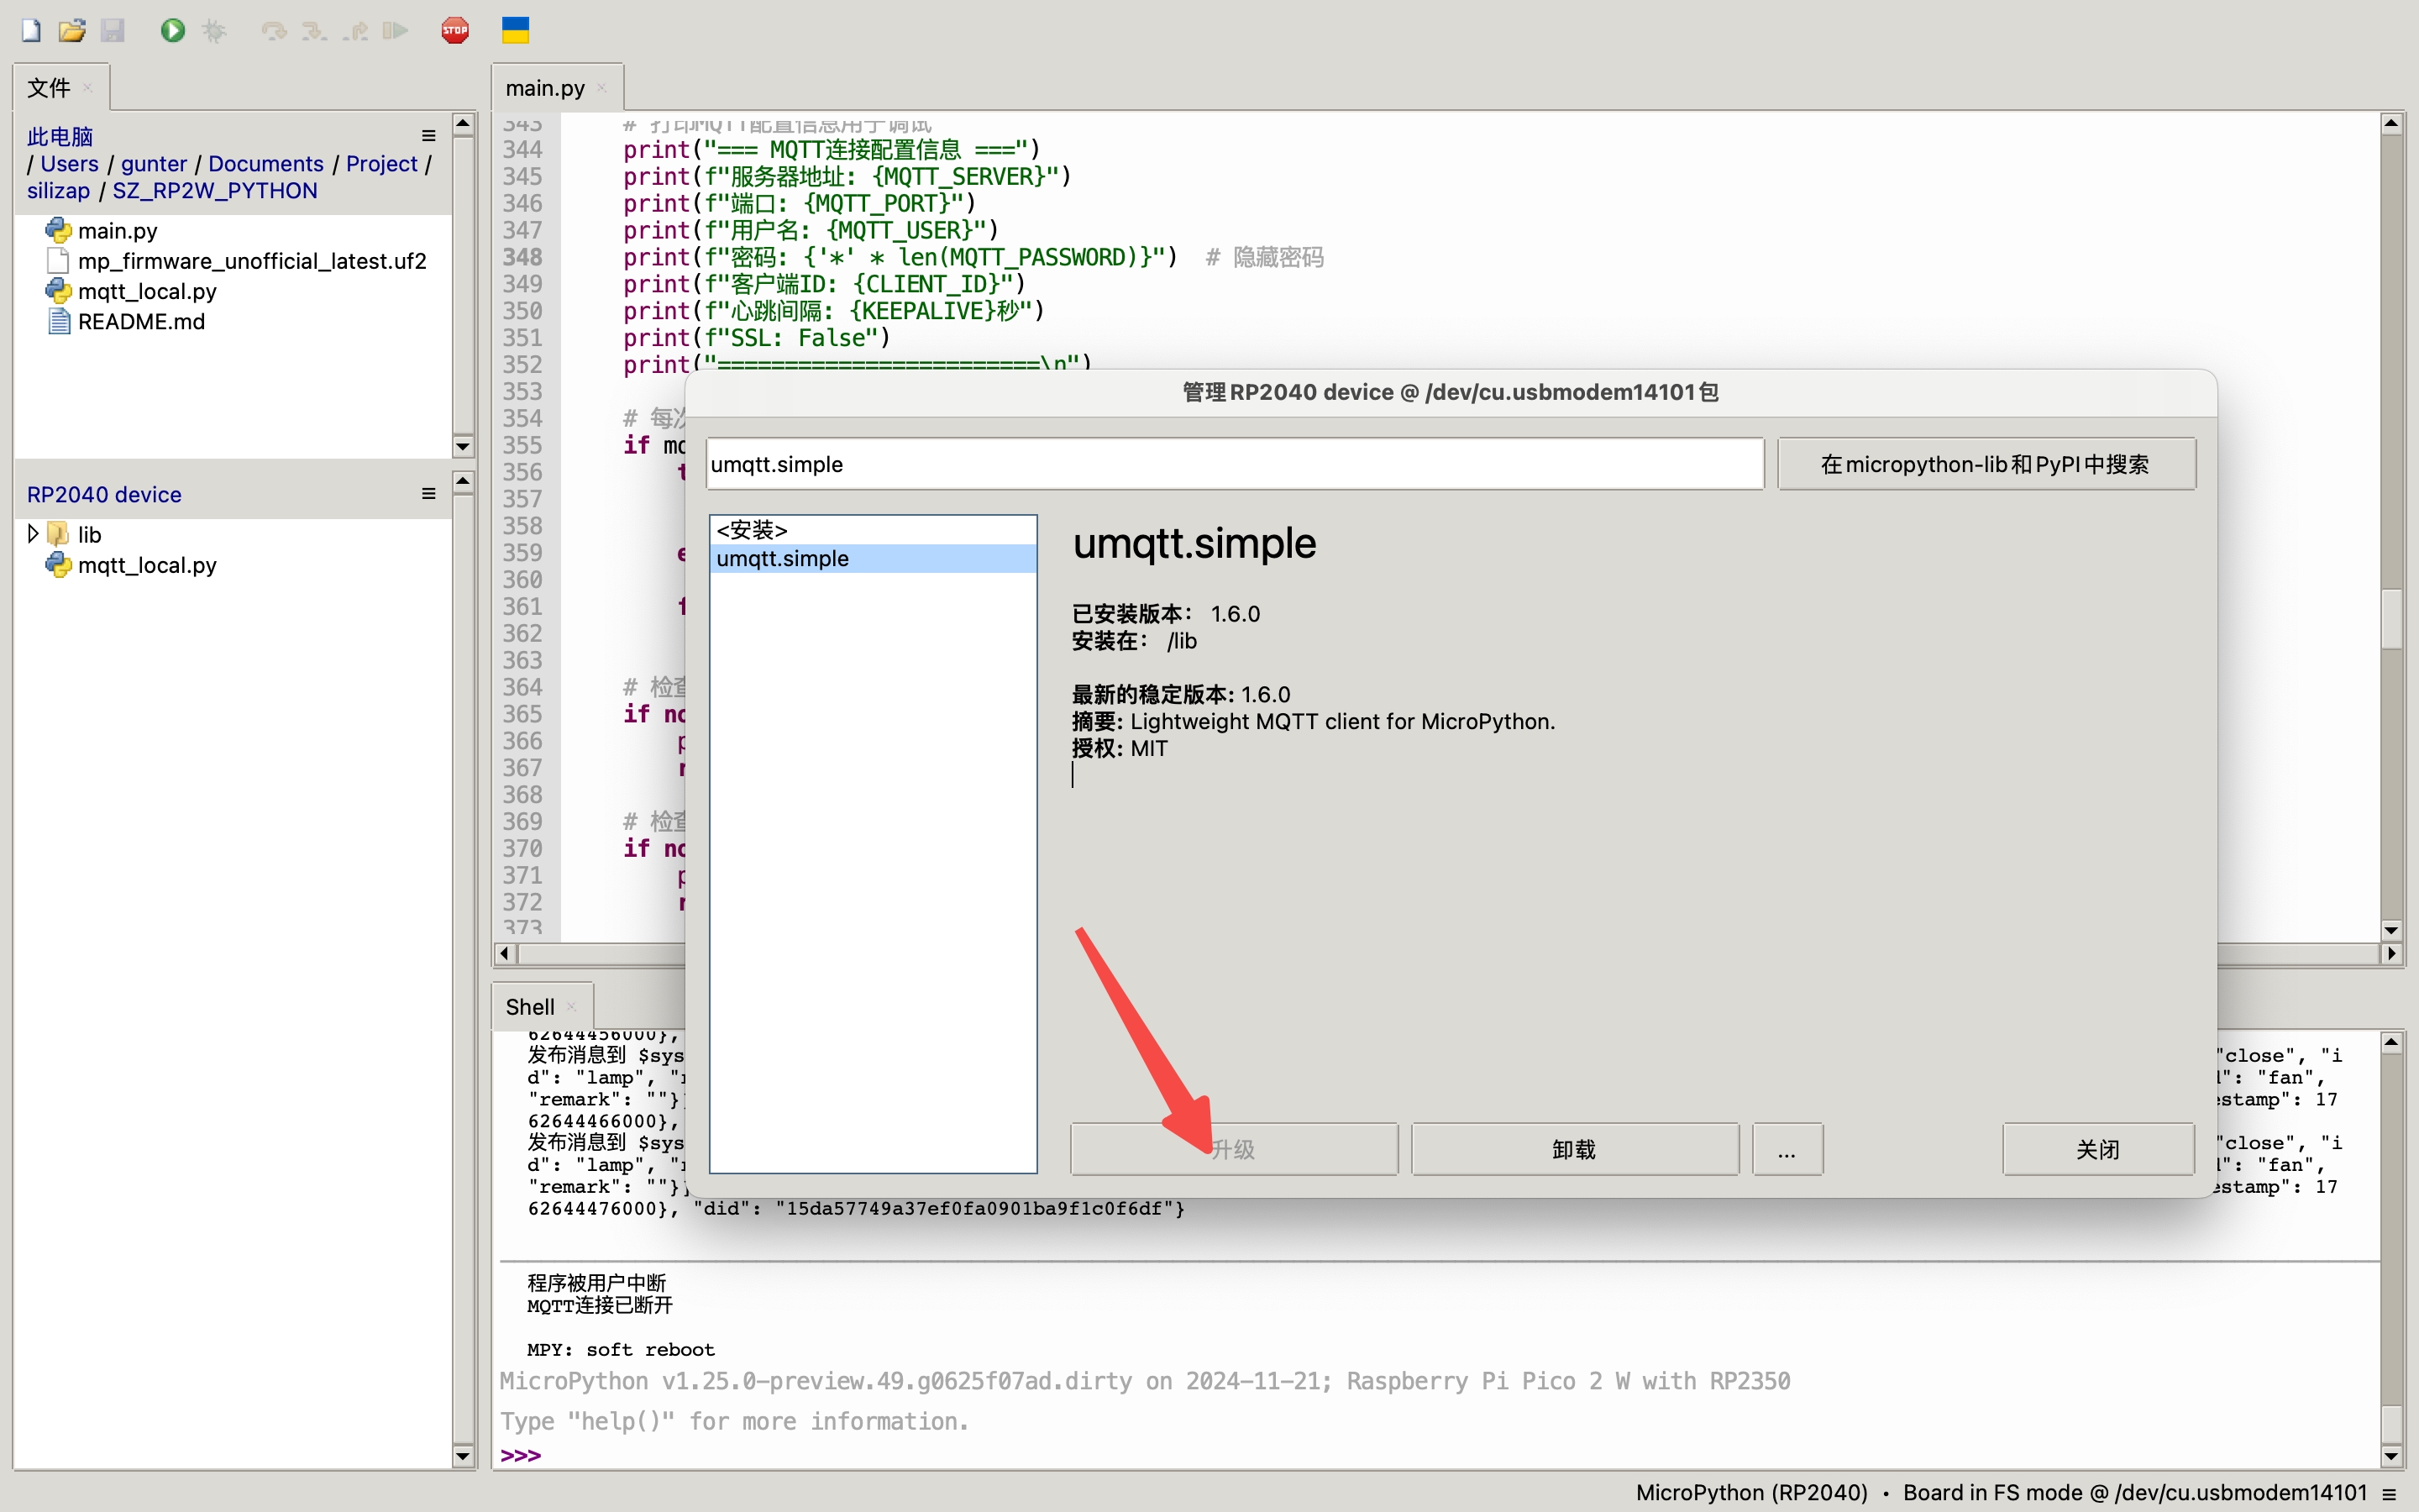
Task: Create a new file in Thonny
Action: (30, 30)
